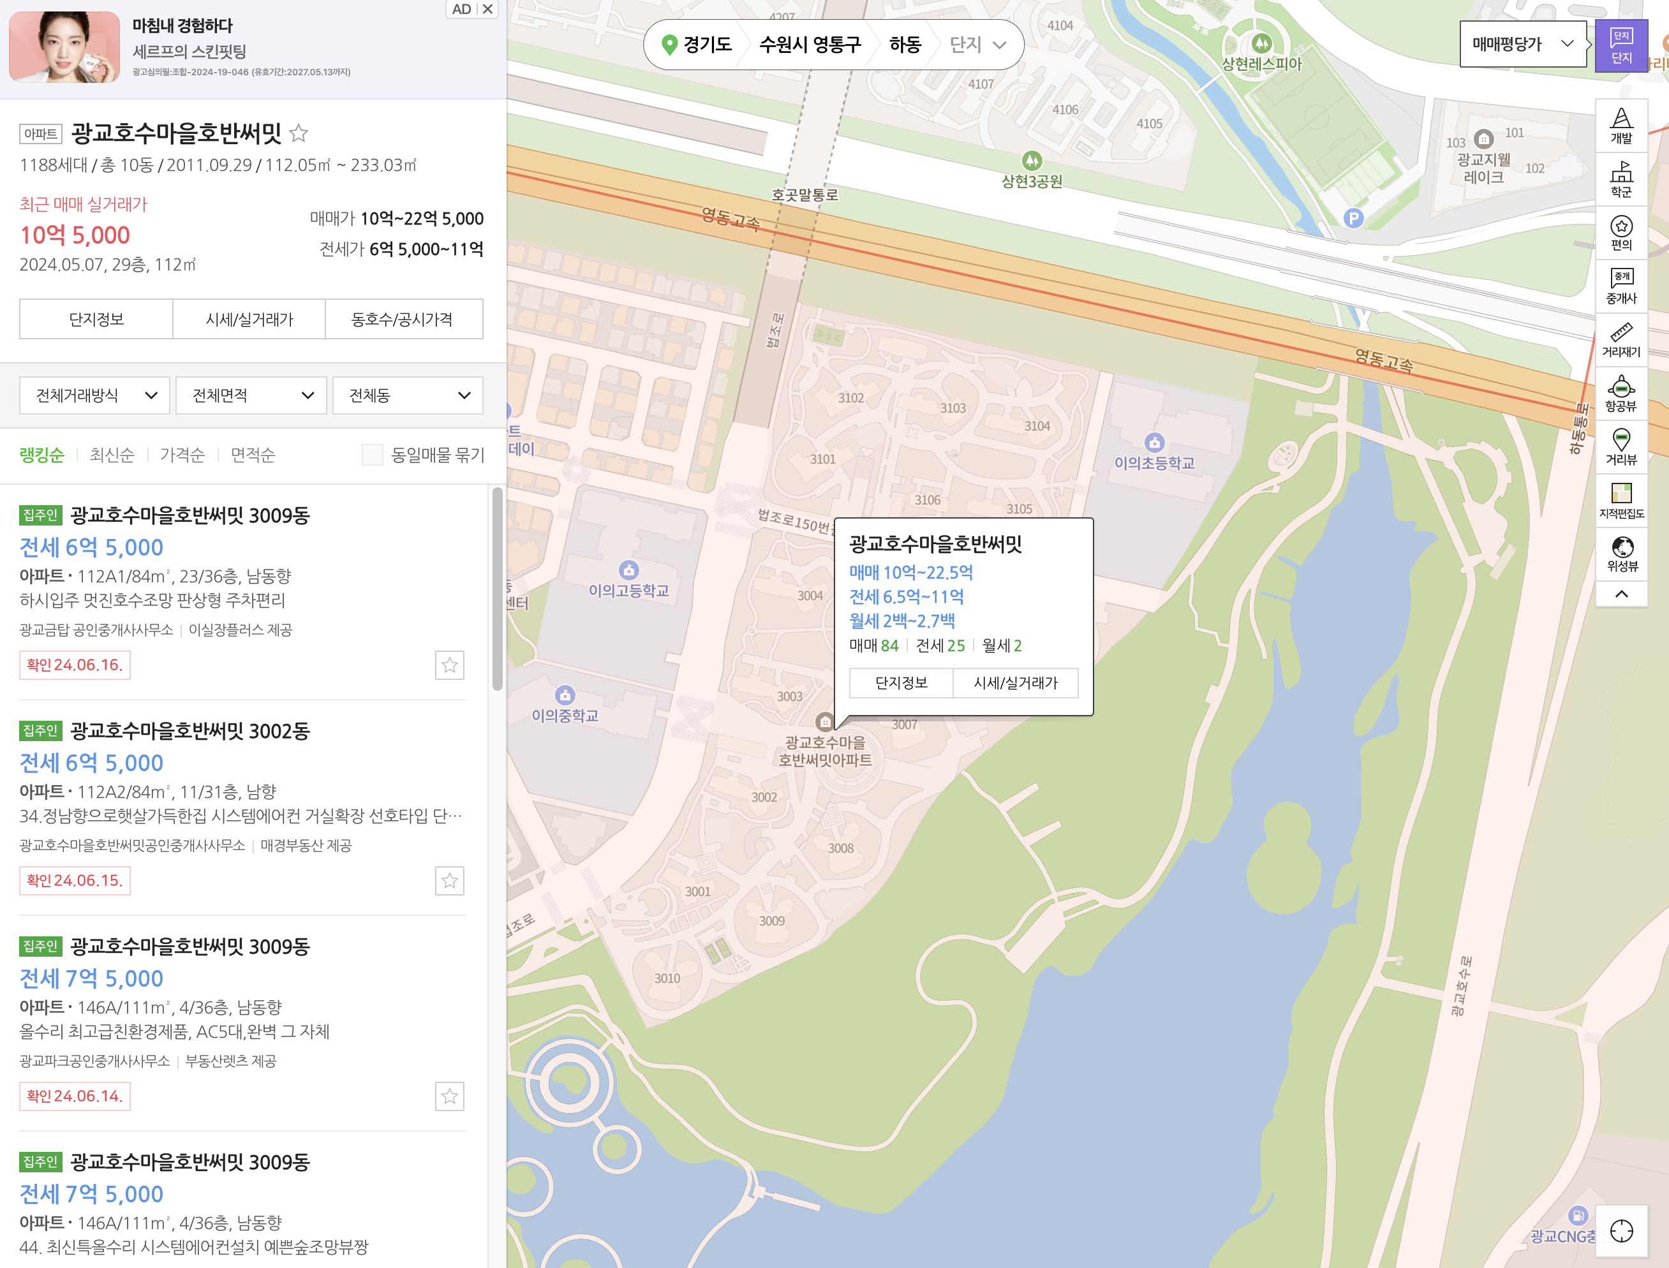
Task: Click the 마침내 경험하다 ad banner
Action: [182, 26]
